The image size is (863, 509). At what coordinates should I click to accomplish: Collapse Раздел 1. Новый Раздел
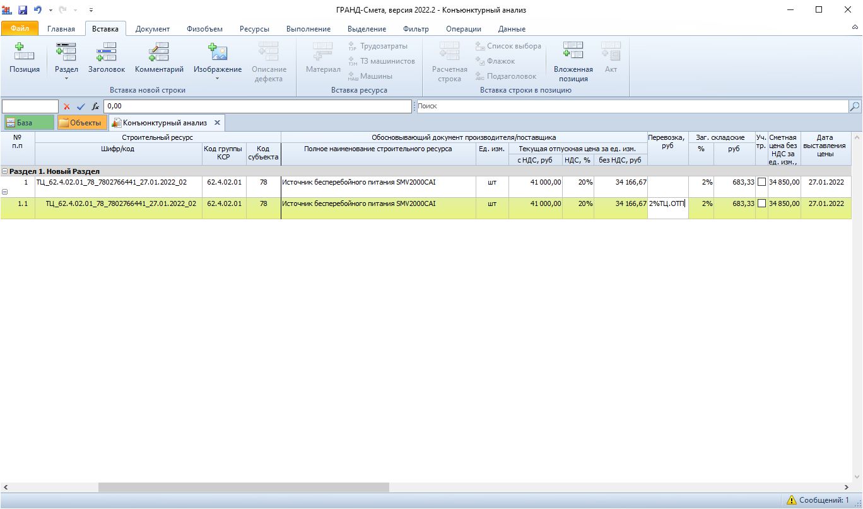[x=5, y=171]
